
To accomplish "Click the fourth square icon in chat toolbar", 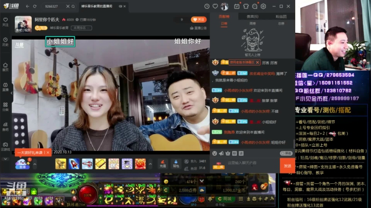I will click(234, 153).
